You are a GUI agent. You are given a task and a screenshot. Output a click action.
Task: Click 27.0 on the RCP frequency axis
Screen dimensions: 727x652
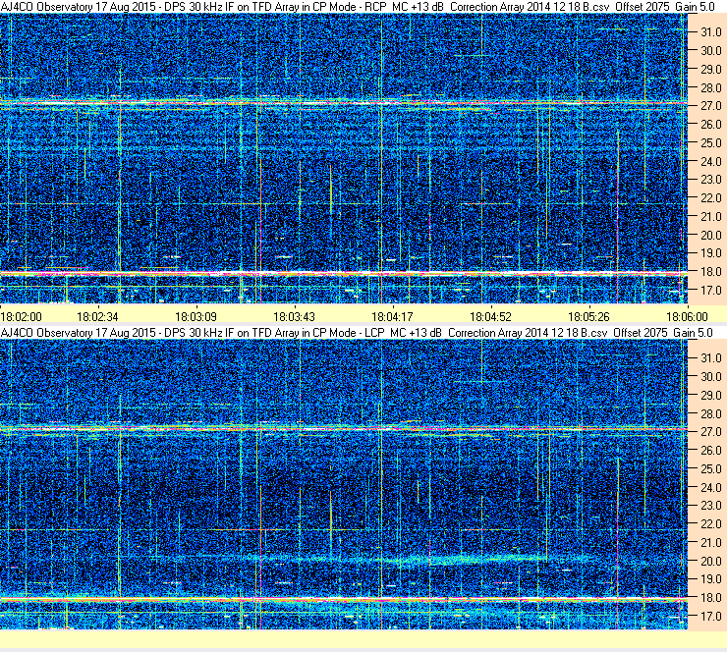(x=710, y=106)
